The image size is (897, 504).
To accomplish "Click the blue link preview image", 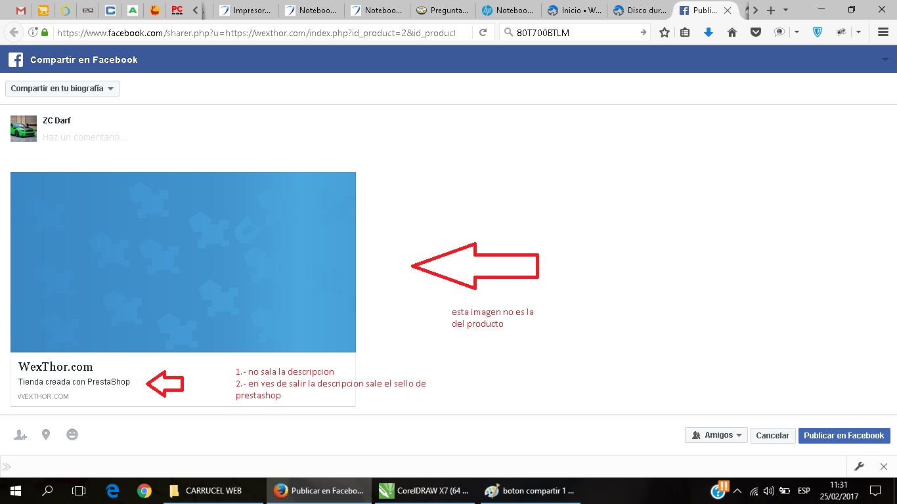I will point(183,262).
